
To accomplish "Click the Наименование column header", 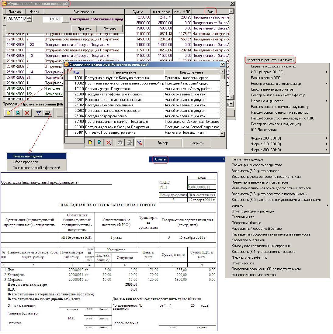I will tap(124, 72).
